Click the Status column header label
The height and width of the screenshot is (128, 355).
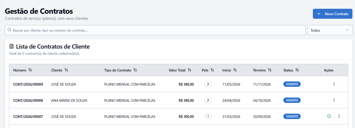coord(288,70)
